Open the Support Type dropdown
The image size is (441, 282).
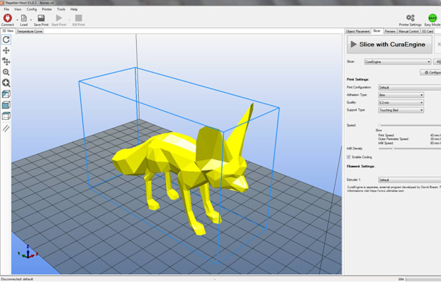coord(401,110)
